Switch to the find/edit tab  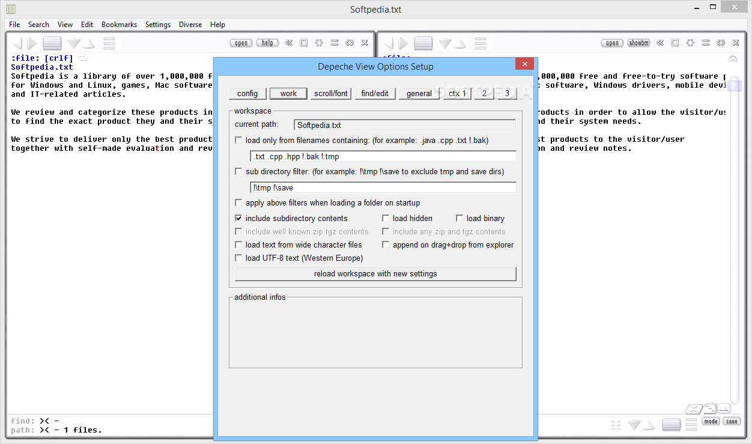375,93
